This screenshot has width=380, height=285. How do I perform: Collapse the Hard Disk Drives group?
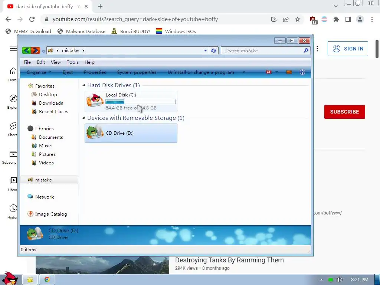pyautogui.click(x=83, y=85)
